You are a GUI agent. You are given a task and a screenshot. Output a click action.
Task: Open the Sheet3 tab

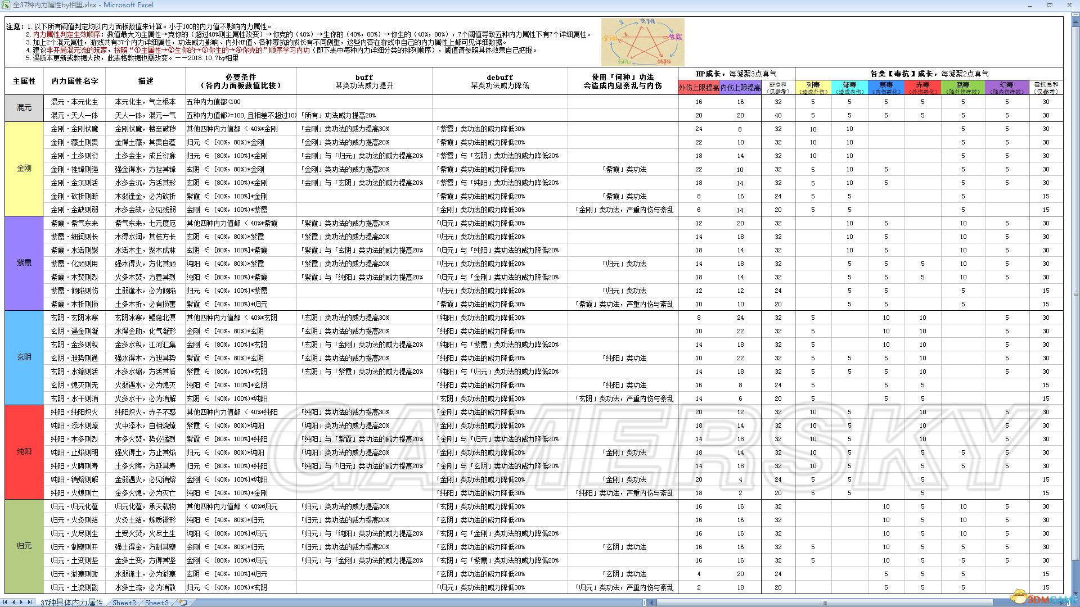click(x=157, y=603)
